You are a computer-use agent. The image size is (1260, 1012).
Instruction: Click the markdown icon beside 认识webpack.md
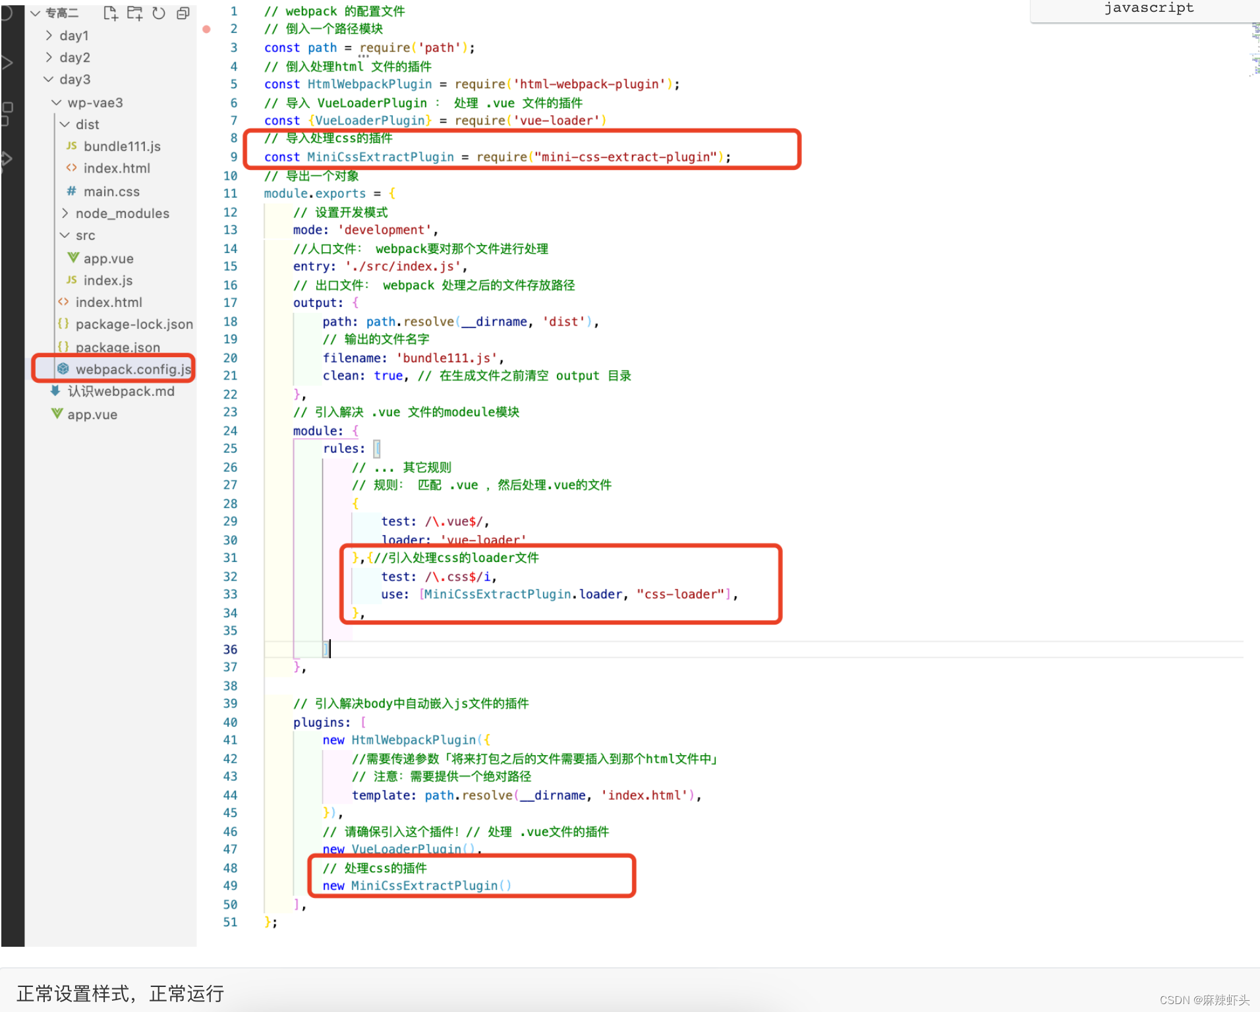(55, 391)
